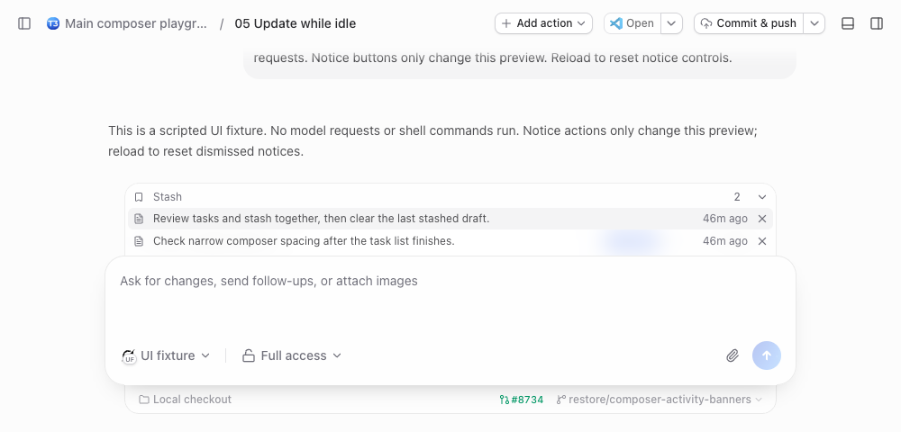Click the T3 project logo icon
The image size is (901, 432).
(53, 23)
